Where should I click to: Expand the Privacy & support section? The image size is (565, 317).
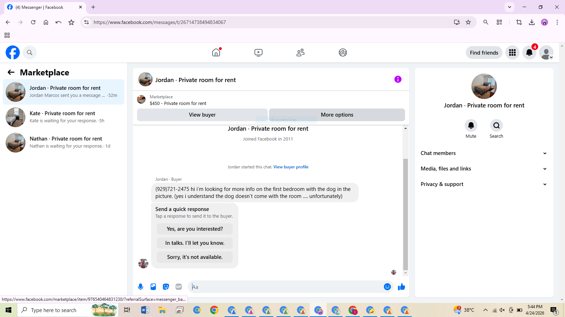[x=484, y=184]
